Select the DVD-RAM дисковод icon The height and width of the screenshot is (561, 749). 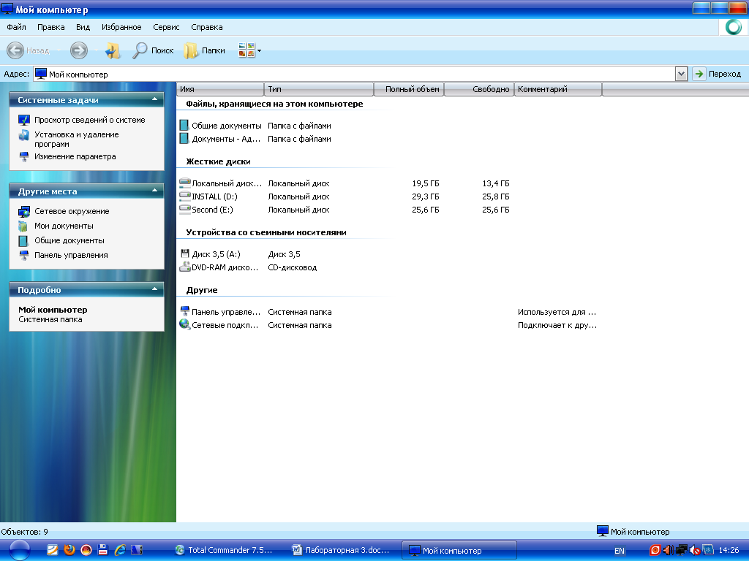pos(184,267)
